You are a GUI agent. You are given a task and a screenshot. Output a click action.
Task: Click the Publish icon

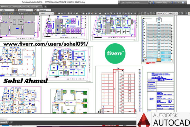pos(74,13)
